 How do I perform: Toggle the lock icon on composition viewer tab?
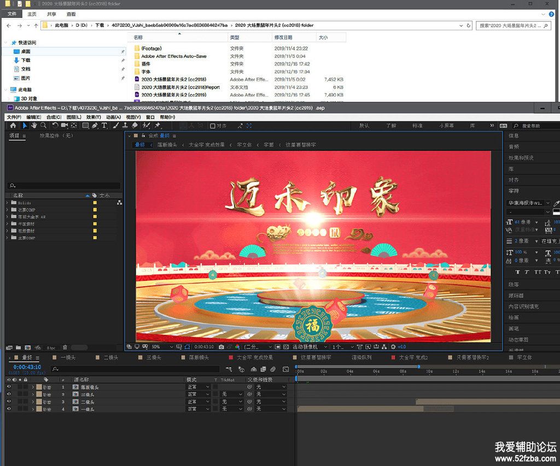point(143,135)
